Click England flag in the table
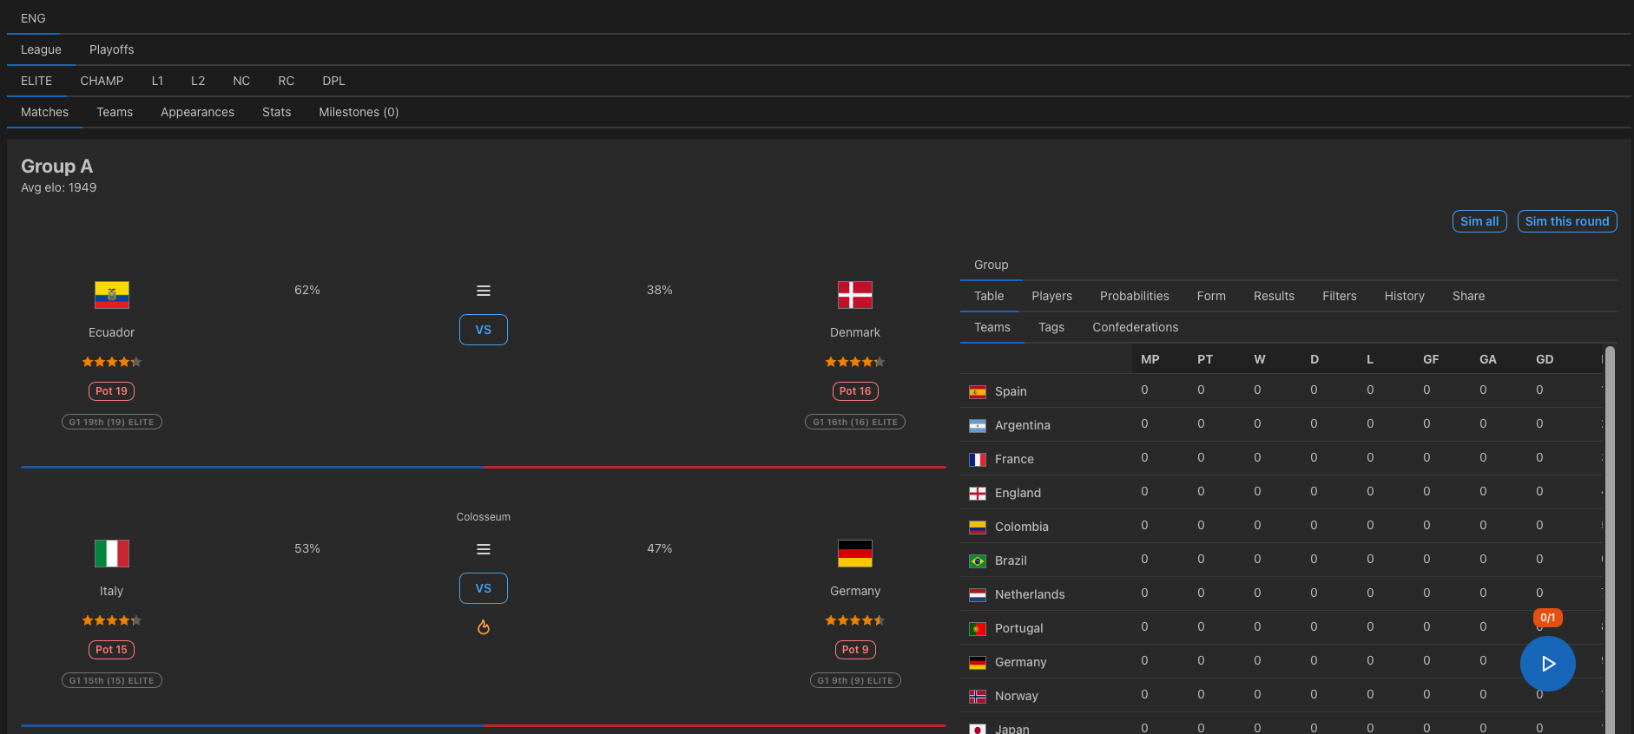The image size is (1634, 734). (978, 493)
